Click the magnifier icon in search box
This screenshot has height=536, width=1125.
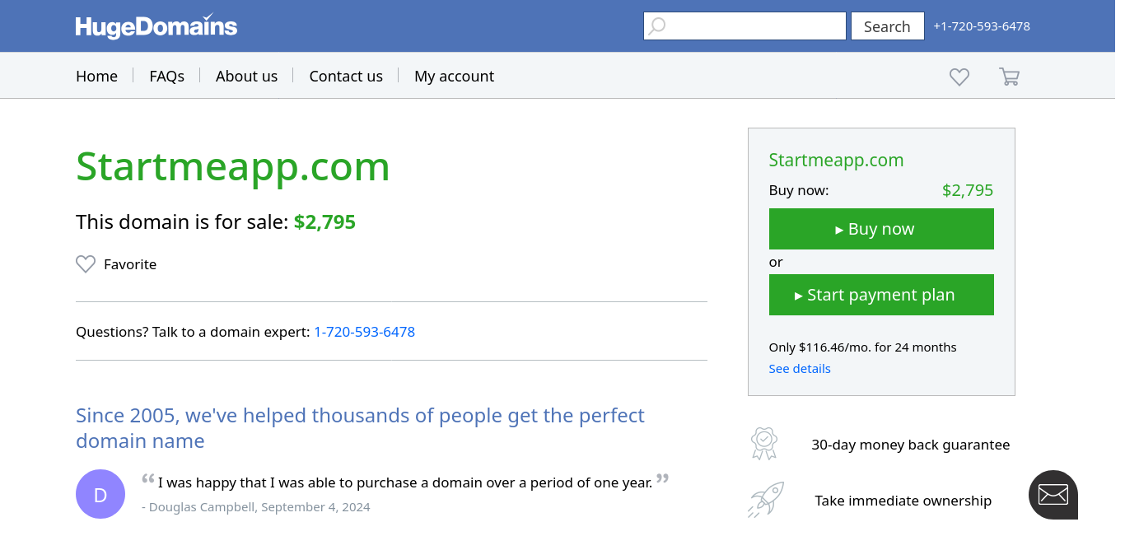click(x=656, y=26)
